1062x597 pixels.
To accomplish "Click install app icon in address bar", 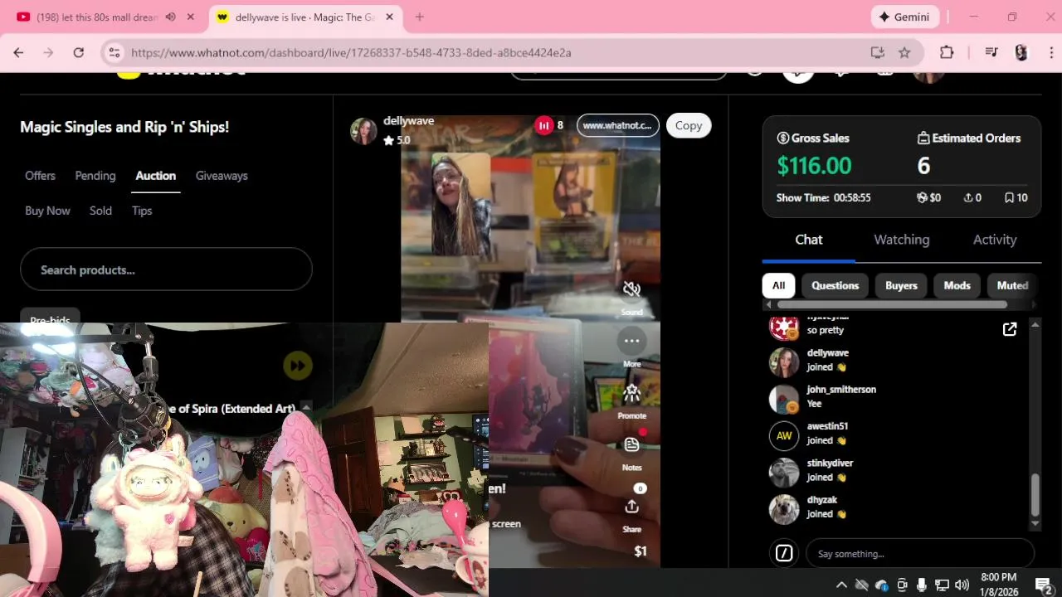I will (877, 52).
